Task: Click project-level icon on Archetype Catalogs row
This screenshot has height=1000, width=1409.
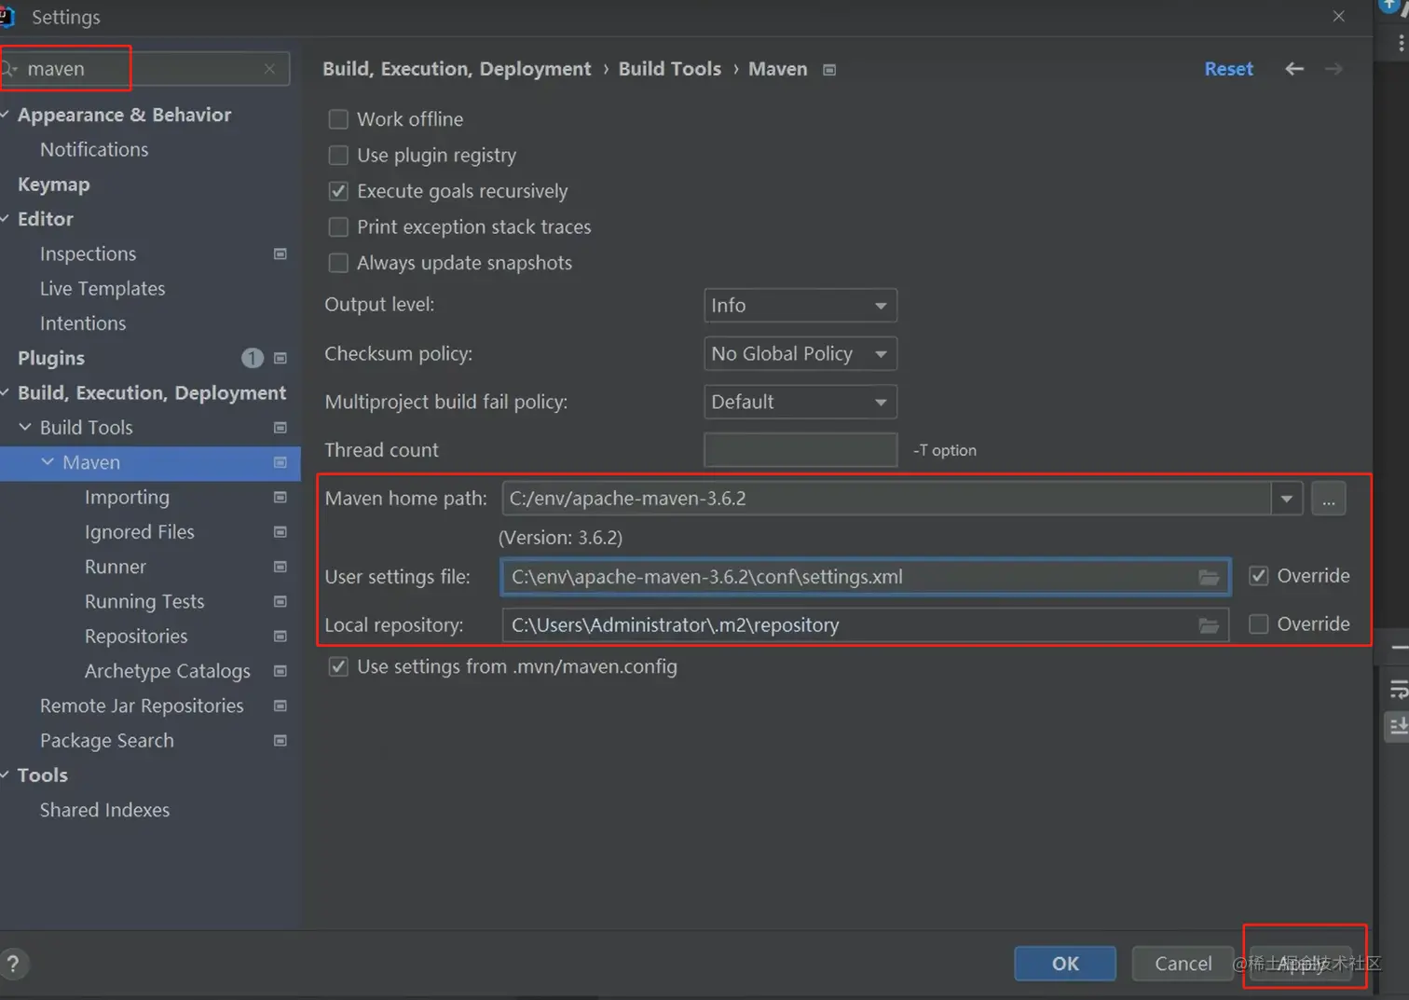Action: tap(280, 671)
